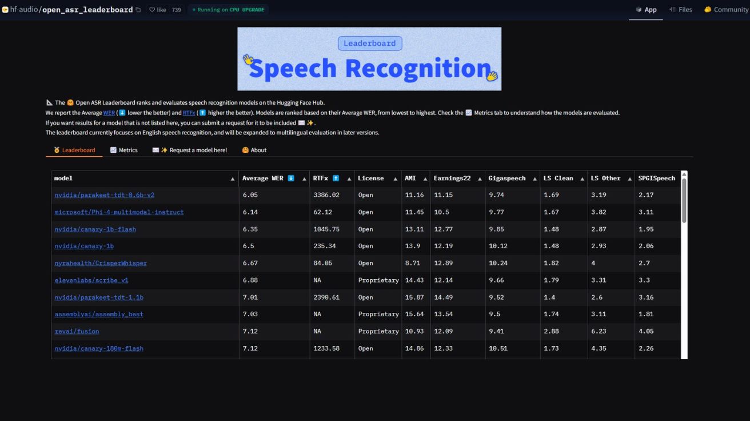Sort by AMI column arrow
Image resolution: width=750 pixels, height=421 pixels.
click(425, 179)
